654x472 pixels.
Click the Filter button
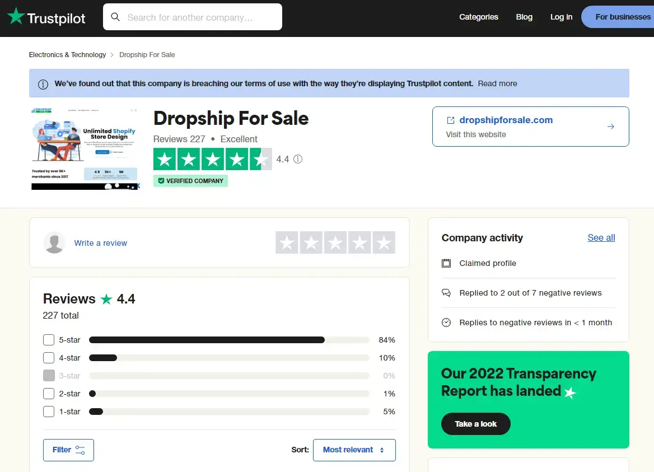coord(68,450)
